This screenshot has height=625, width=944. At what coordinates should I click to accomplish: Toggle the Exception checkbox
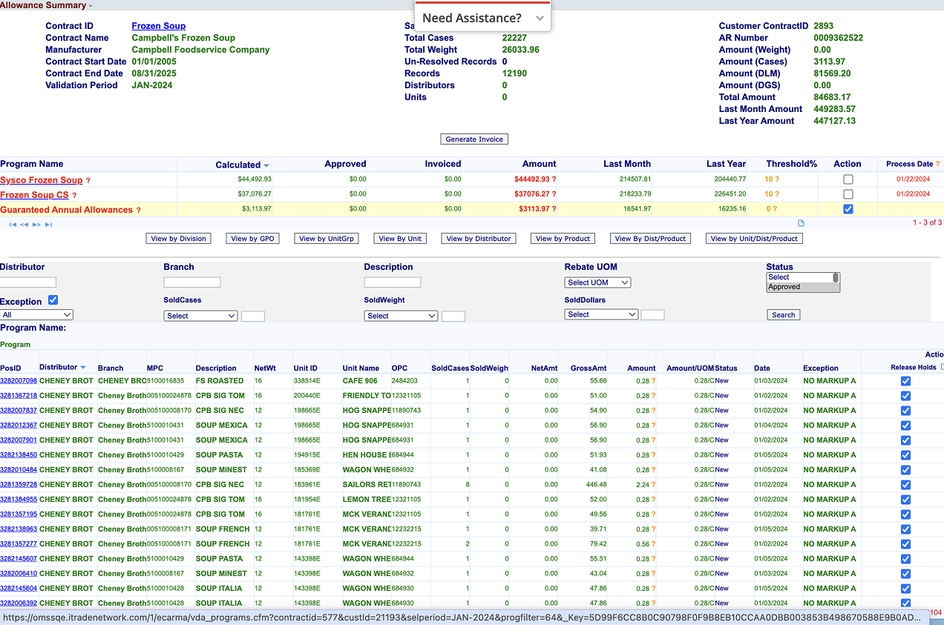click(x=53, y=300)
